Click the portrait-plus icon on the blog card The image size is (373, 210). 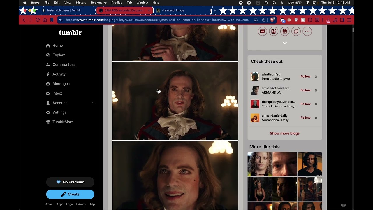coord(274,32)
